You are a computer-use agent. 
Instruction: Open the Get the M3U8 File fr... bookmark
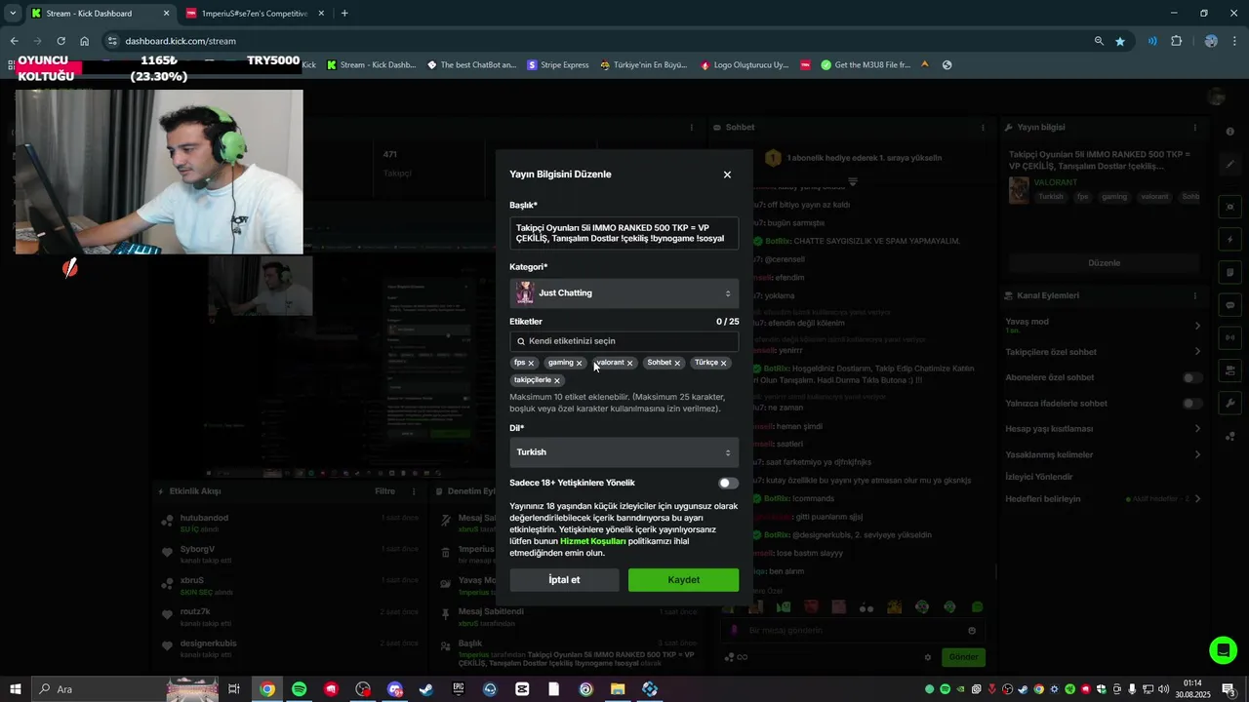866,65
